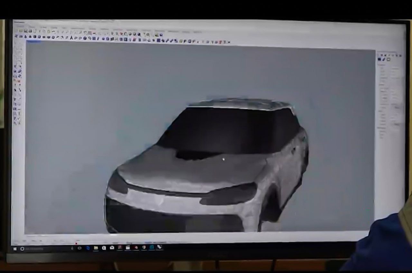Open File Explorer from the taskbar
412x273 pixels.
(x=96, y=248)
